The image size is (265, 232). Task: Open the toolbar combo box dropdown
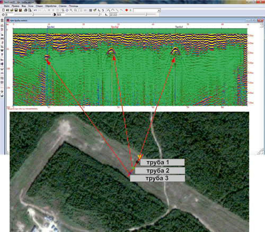pos(159,11)
